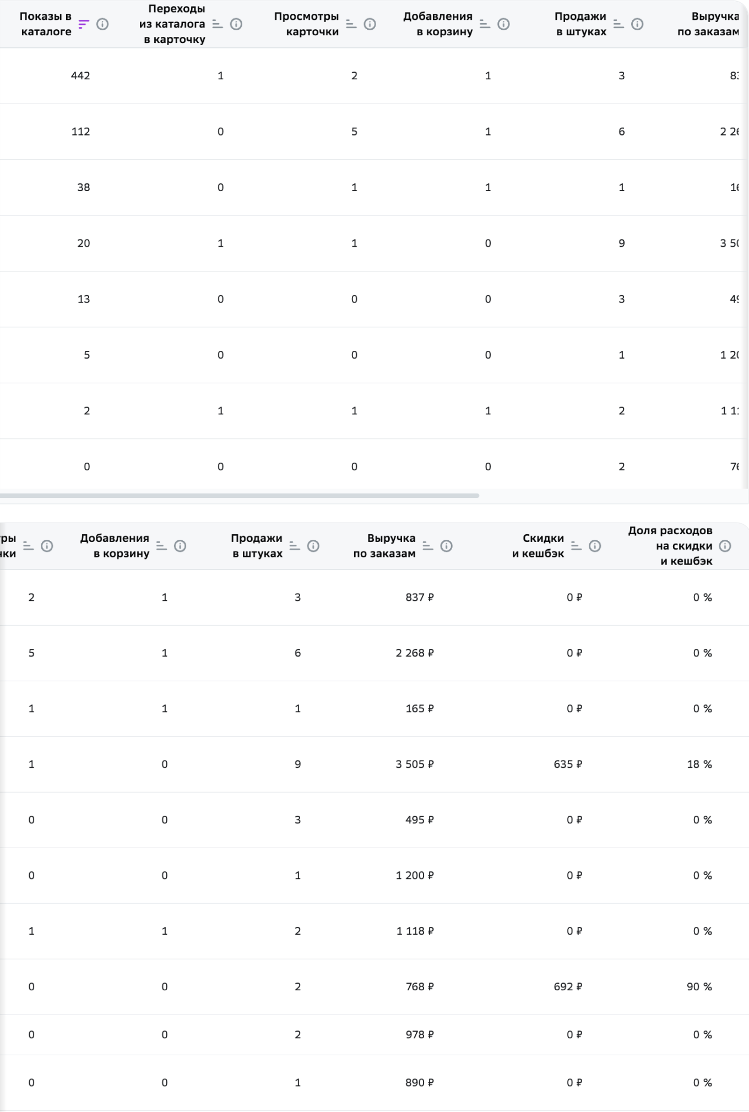Show info for Переходы из каталога в карточку
The width and height of the screenshot is (749, 1112).
pyautogui.click(x=236, y=24)
